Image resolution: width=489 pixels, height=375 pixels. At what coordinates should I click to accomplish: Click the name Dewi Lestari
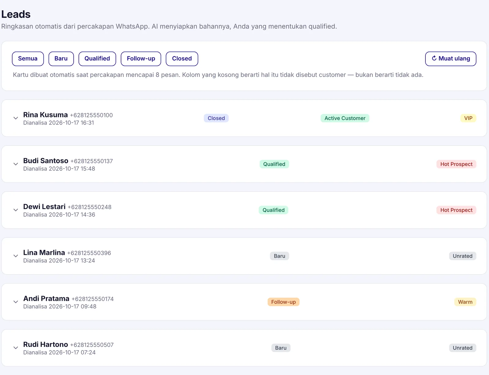(x=44, y=207)
